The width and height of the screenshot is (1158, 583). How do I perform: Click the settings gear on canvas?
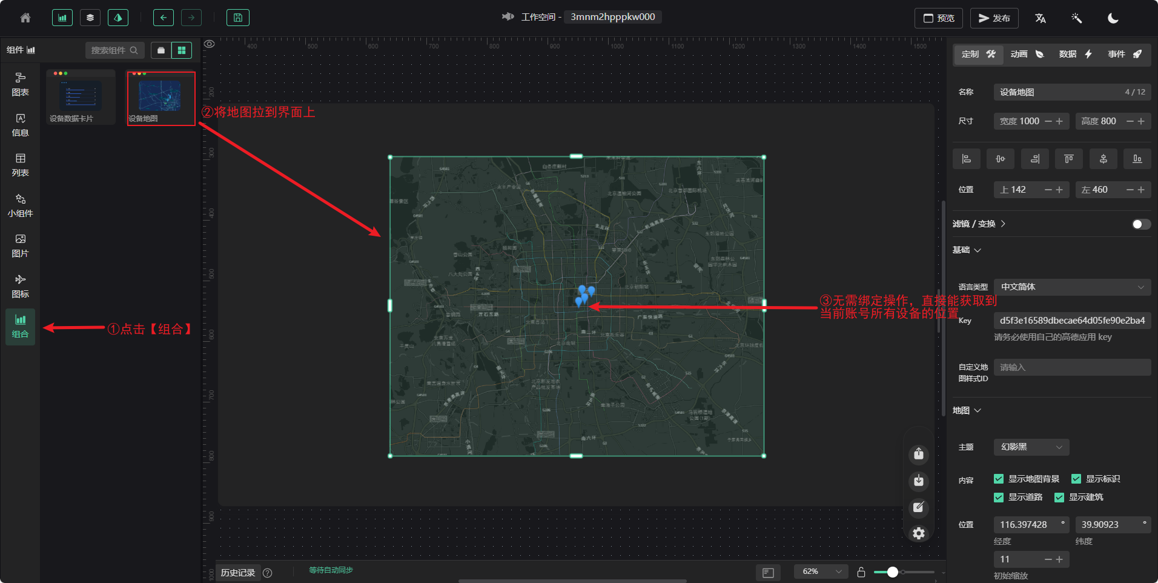918,533
